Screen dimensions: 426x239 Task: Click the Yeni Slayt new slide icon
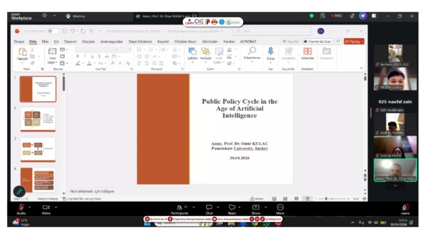(52, 51)
